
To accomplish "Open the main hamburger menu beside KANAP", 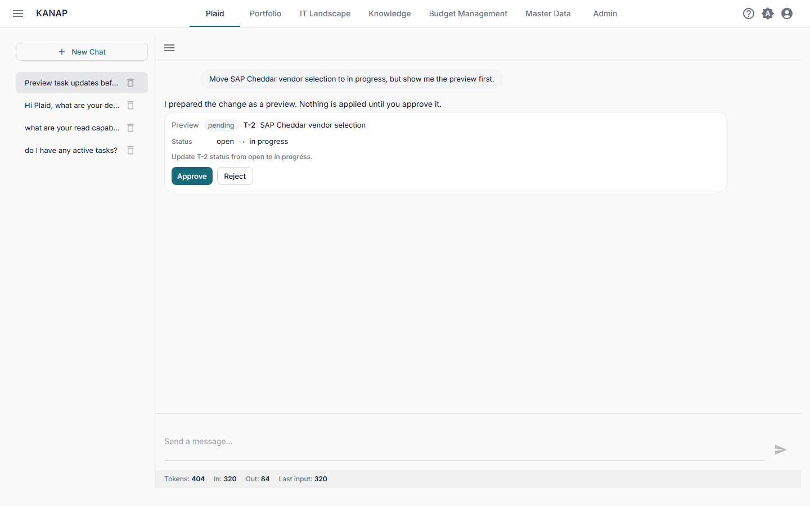I will pos(18,13).
